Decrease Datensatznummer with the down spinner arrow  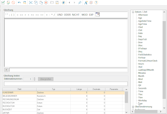coord(34,80)
